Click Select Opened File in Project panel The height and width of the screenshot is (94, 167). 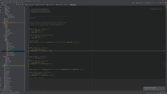[17, 5]
